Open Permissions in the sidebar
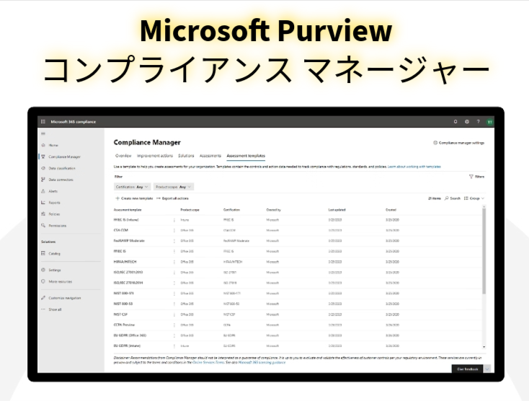 57,226
